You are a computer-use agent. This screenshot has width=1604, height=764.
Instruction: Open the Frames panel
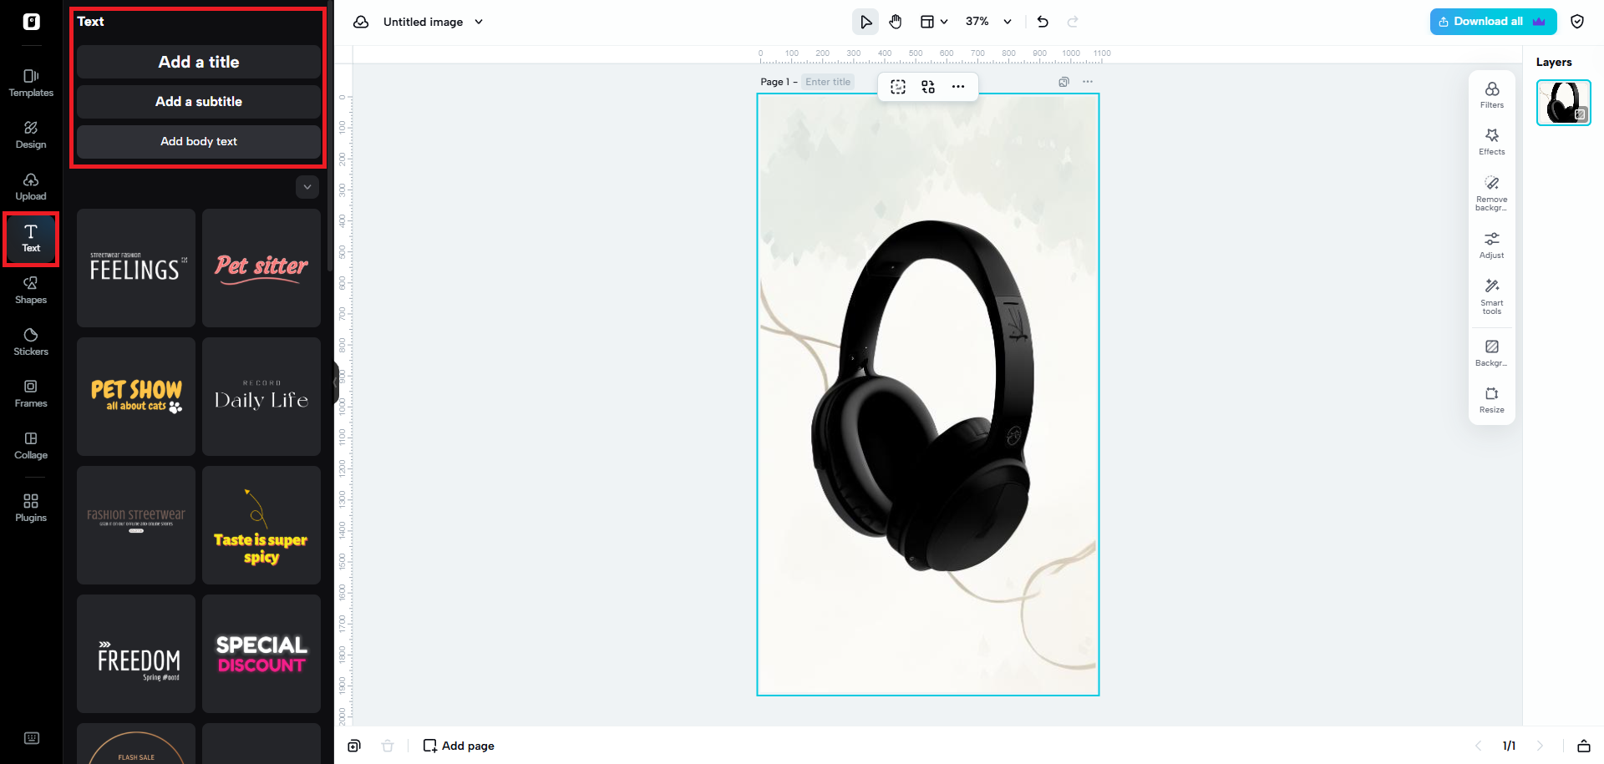[30, 393]
